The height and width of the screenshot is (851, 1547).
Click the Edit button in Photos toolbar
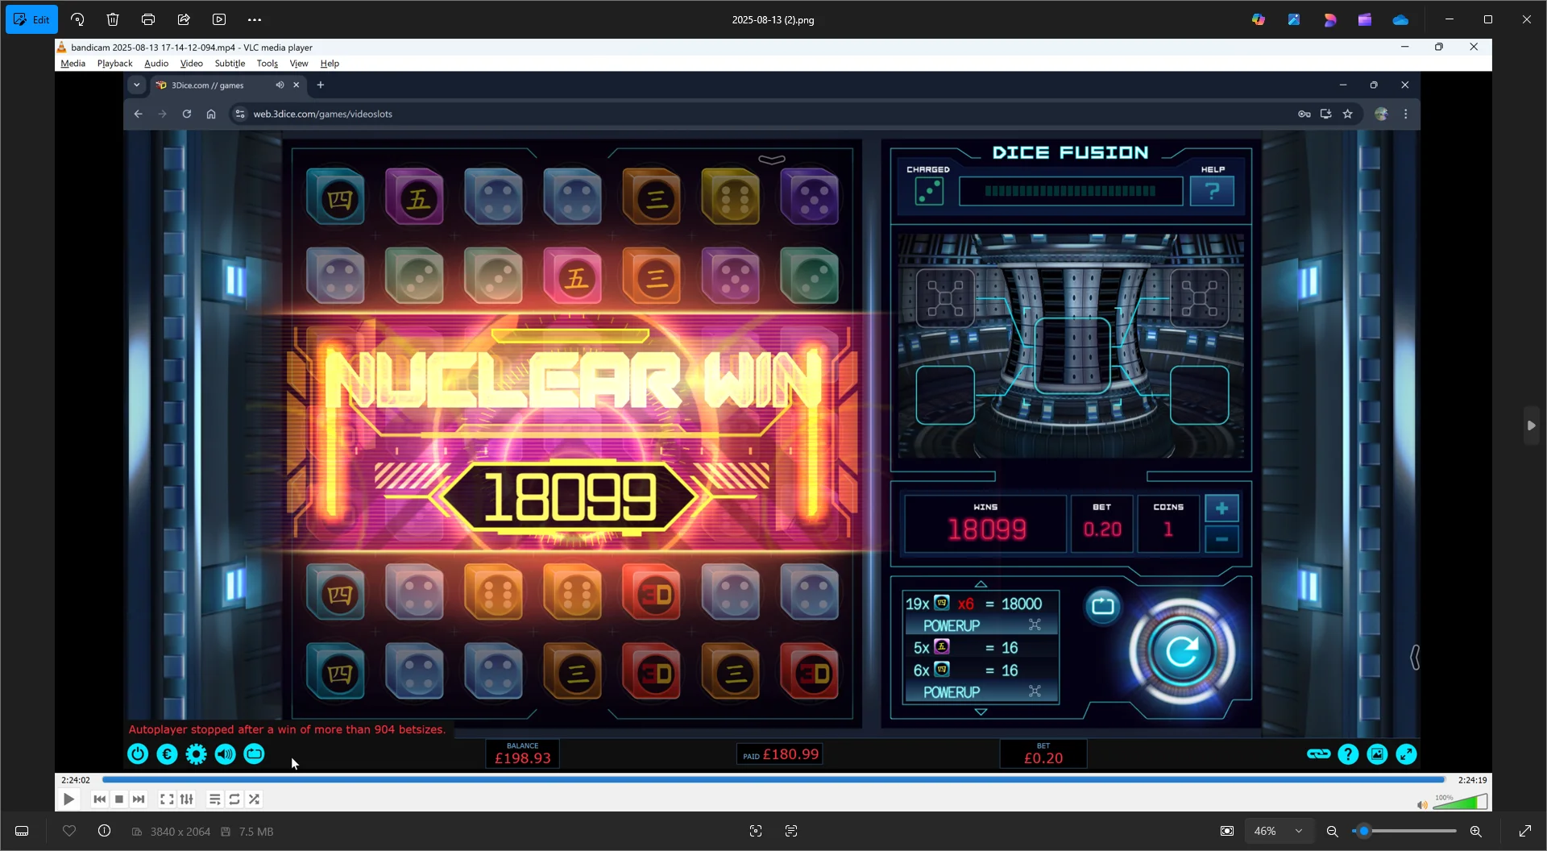pyautogui.click(x=31, y=19)
